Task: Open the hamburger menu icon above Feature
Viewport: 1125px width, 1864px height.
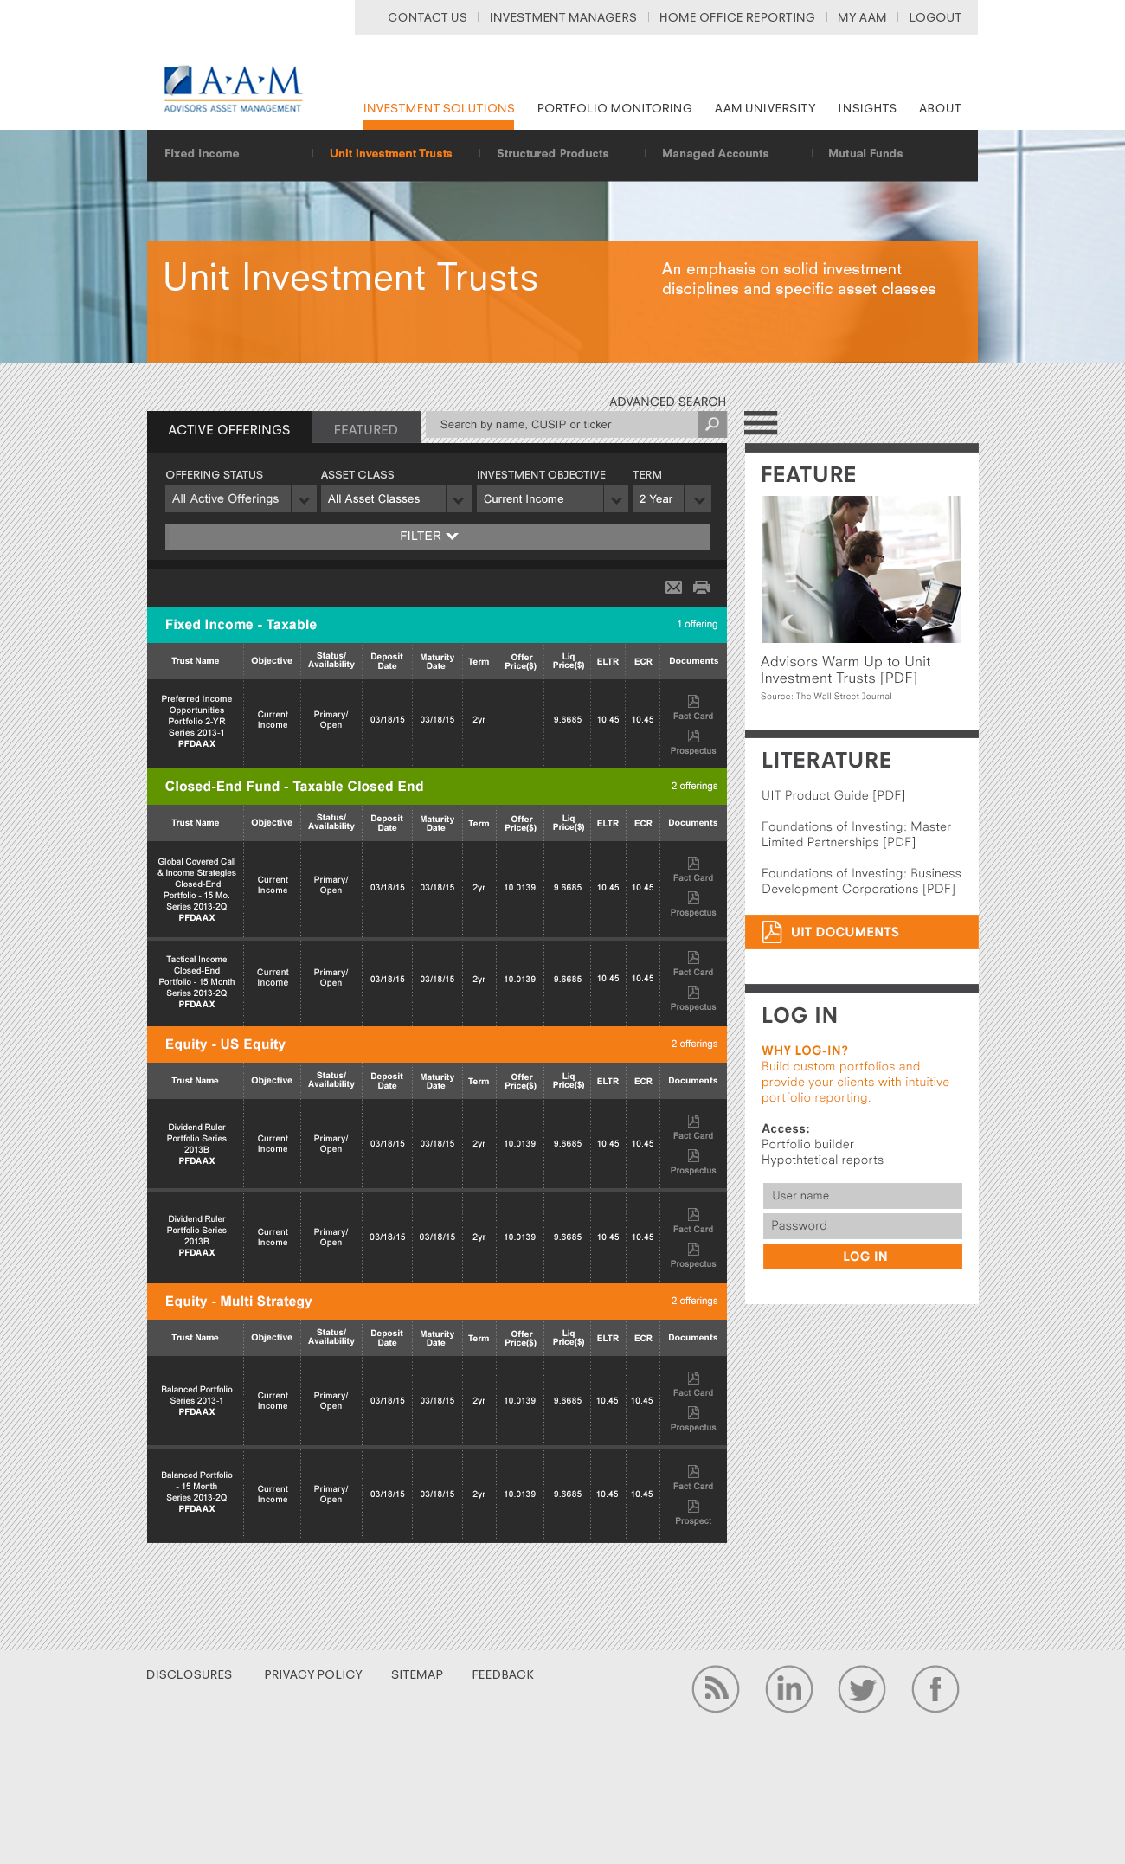Action: click(761, 422)
